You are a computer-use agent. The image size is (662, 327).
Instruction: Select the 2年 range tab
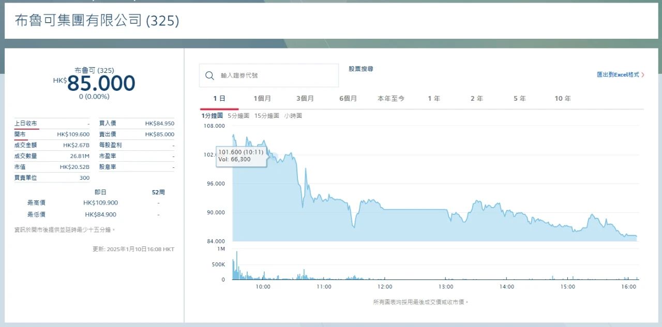477,99
